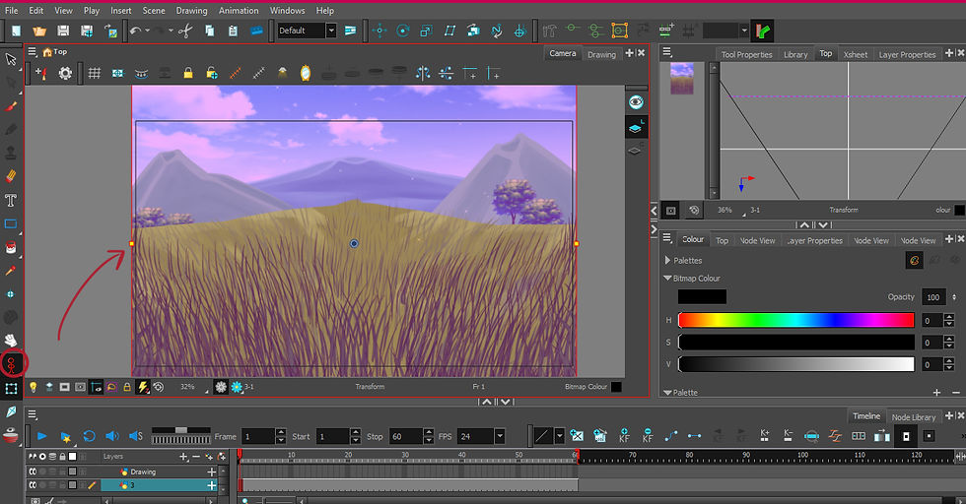The image size is (966, 504).
Task: Cut selection with the scissors icon
Action: (x=185, y=31)
